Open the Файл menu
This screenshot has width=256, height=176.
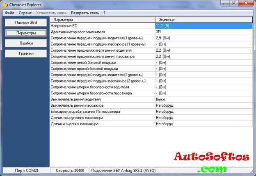[9, 13]
